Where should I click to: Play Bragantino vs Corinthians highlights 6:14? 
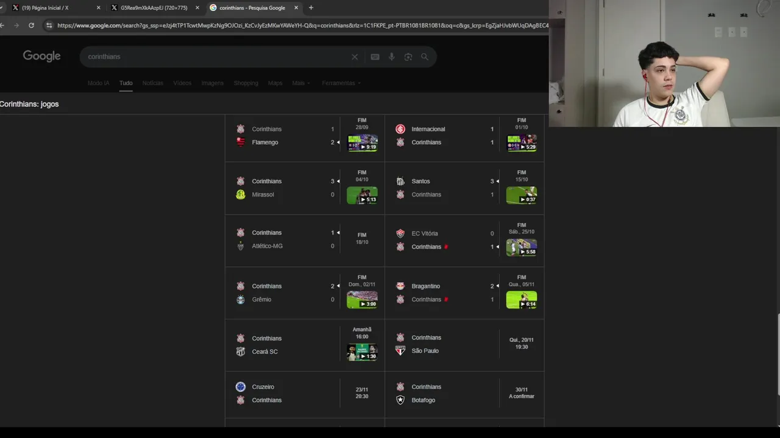point(522,300)
